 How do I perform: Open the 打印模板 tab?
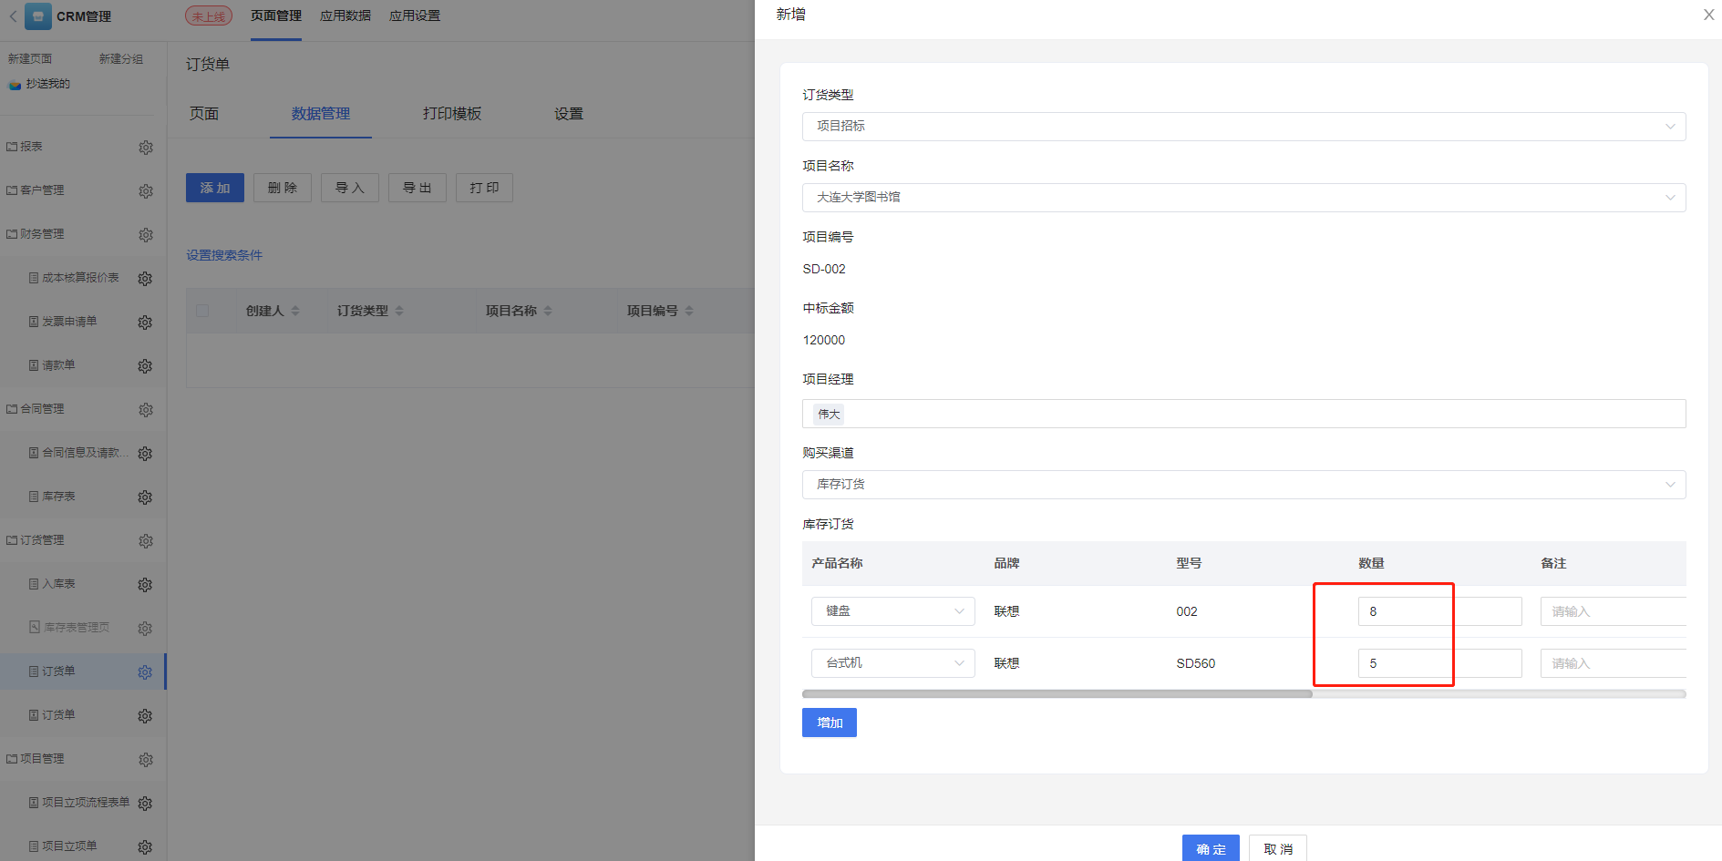(x=452, y=114)
